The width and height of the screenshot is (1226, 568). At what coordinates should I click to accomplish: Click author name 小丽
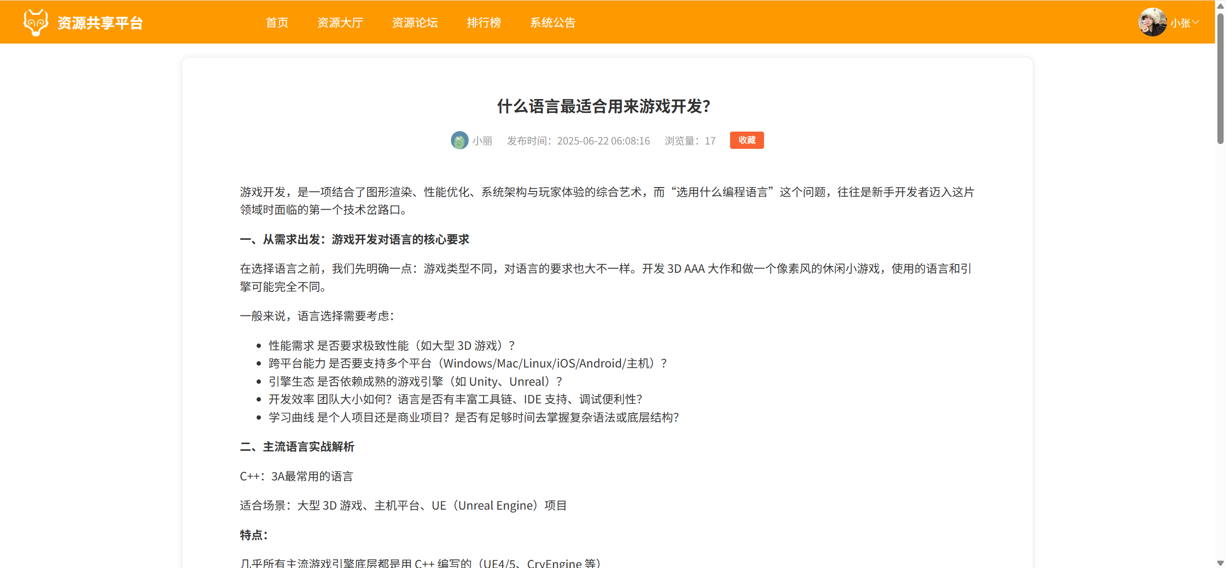tap(482, 141)
